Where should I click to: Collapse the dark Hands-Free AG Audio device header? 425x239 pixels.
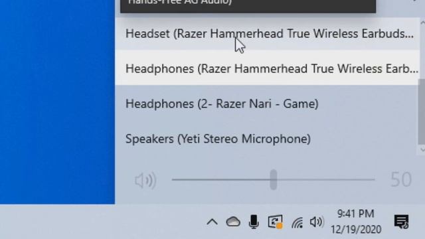(x=248, y=5)
